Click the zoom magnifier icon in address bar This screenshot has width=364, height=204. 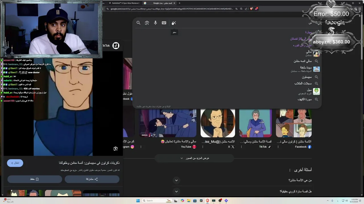pyautogui.click(x=241, y=9)
